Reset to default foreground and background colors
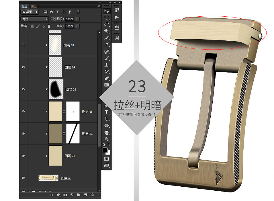The width and height of the screenshot is (274, 201). click(x=104, y=145)
